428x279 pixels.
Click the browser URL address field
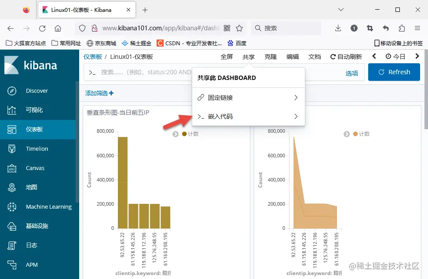click(x=161, y=28)
